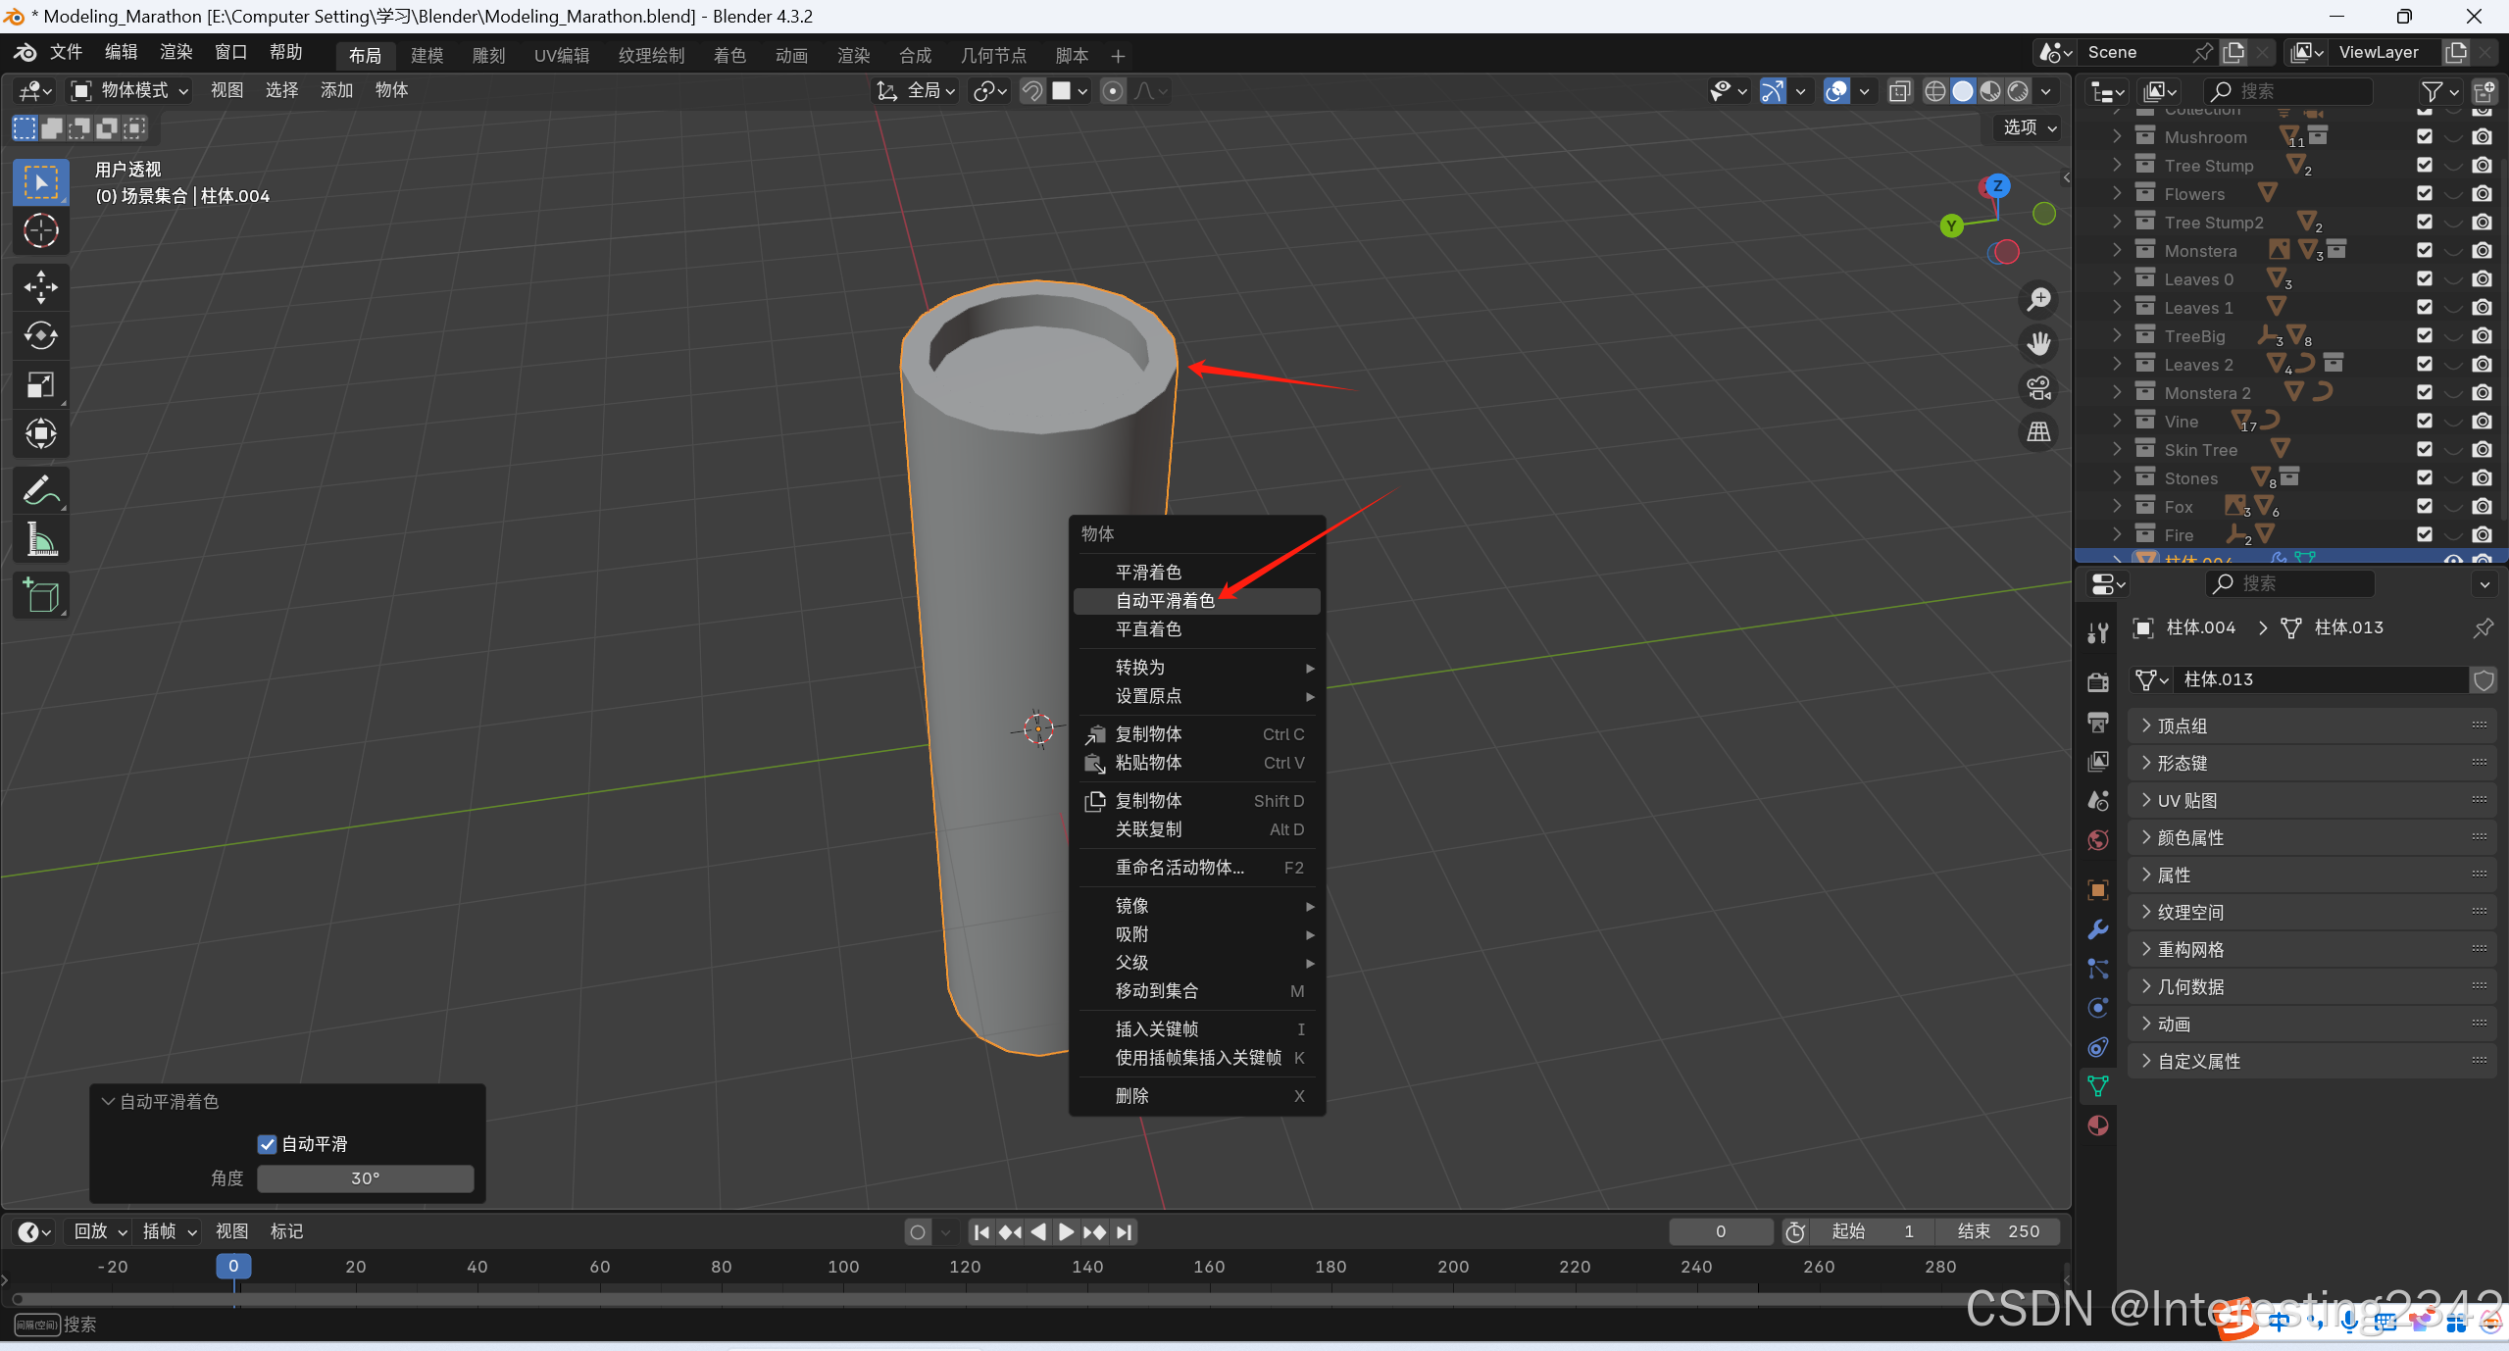The width and height of the screenshot is (2509, 1351).
Task: Click 删除 in the object menu
Action: tap(1131, 1096)
